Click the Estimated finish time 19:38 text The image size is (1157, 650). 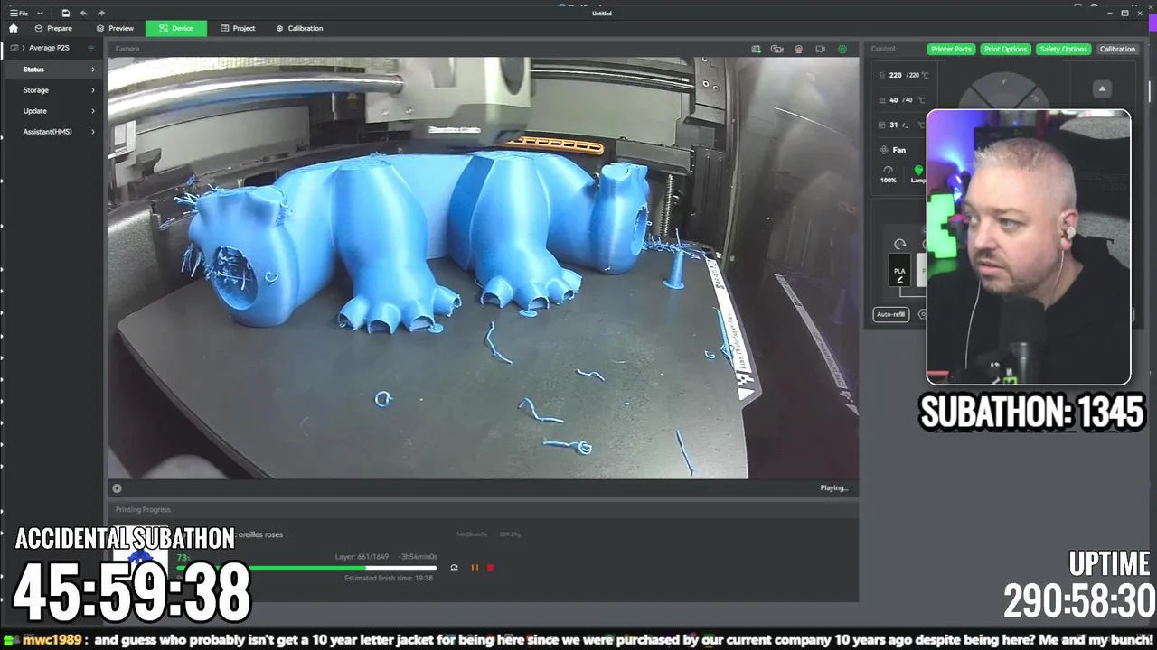(x=389, y=578)
